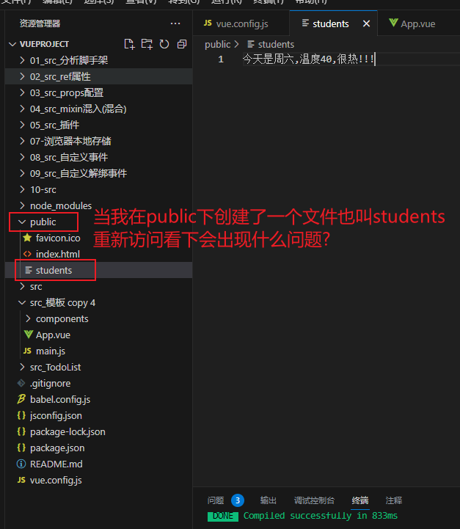The image size is (460, 529).
Task: Click the Babel icon beside babel.config.js
Action: [x=21, y=399]
